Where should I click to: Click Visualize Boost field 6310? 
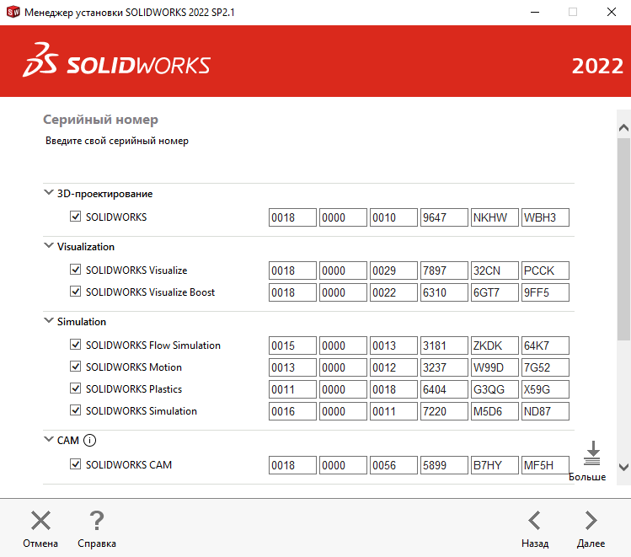click(x=444, y=292)
